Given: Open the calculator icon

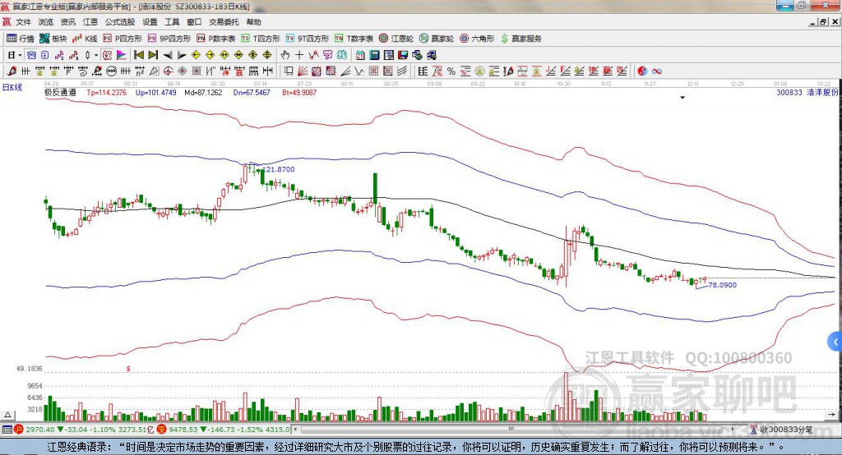Looking at the screenshot, I should [374, 55].
